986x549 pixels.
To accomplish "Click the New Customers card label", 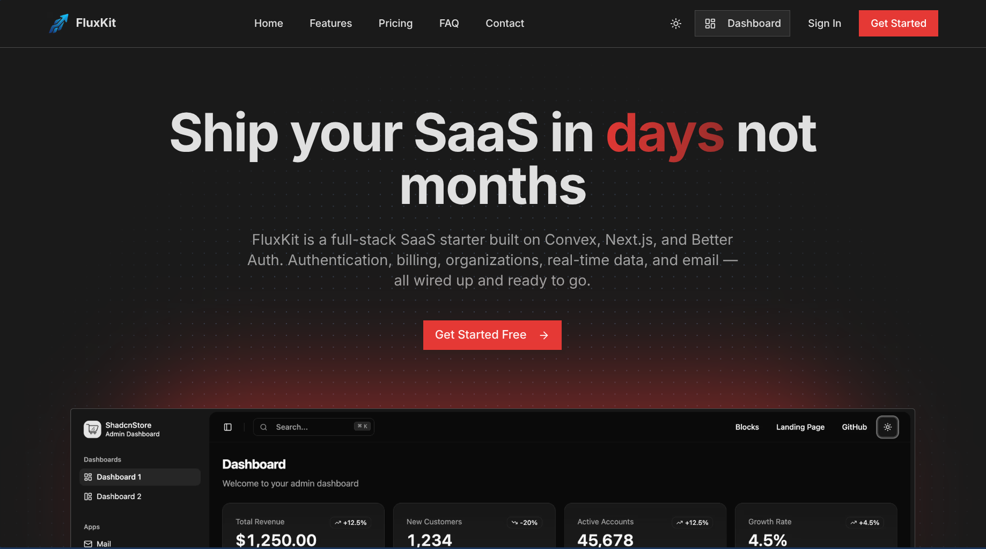I will (x=434, y=522).
